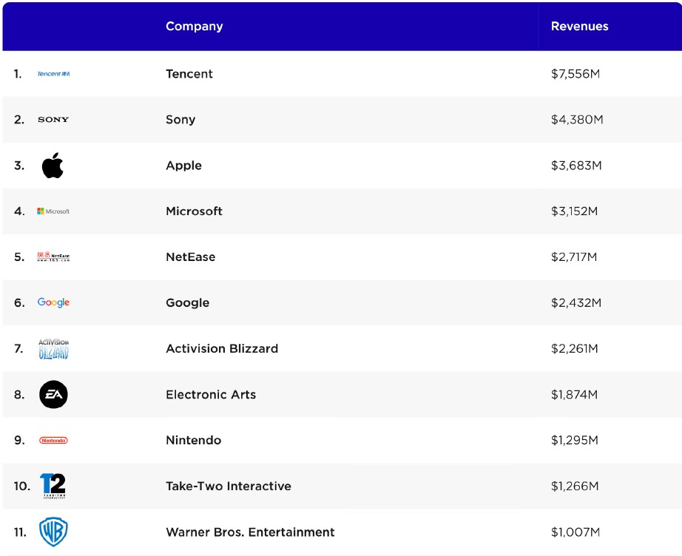Click rank number 4. beside Microsoft
This screenshot has width=682, height=556.
pos(19,211)
